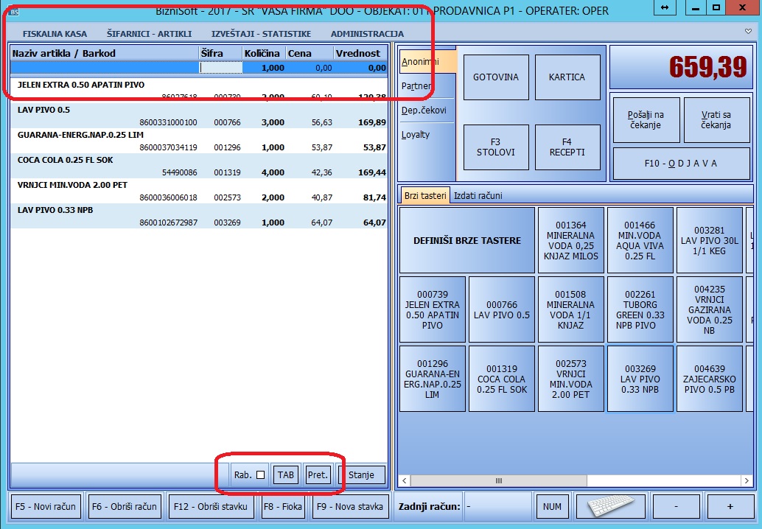Select the LAV PIVO 0.33 NPB row
This screenshot has width=762, height=529.
[199, 216]
